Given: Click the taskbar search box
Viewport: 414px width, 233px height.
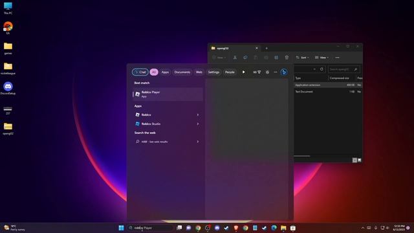Looking at the screenshot, I should (x=151, y=228).
